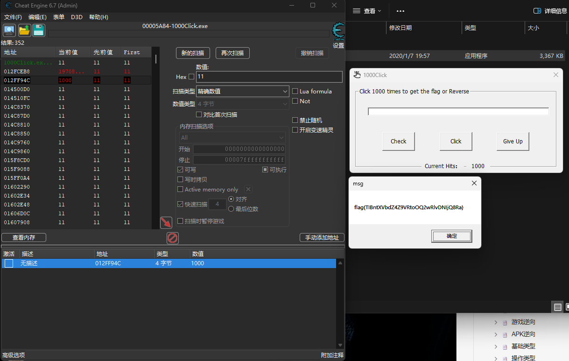Click the 开始 start address field
This screenshot has height=361, width=569.
tap(239, 149)
